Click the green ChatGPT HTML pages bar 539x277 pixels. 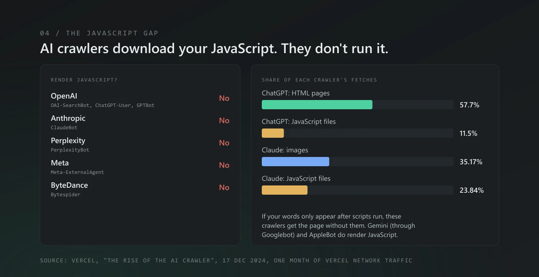[x=317, y=105]
